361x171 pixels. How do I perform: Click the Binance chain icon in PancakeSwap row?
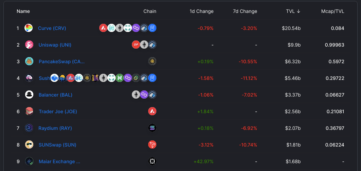coord(152,62)
